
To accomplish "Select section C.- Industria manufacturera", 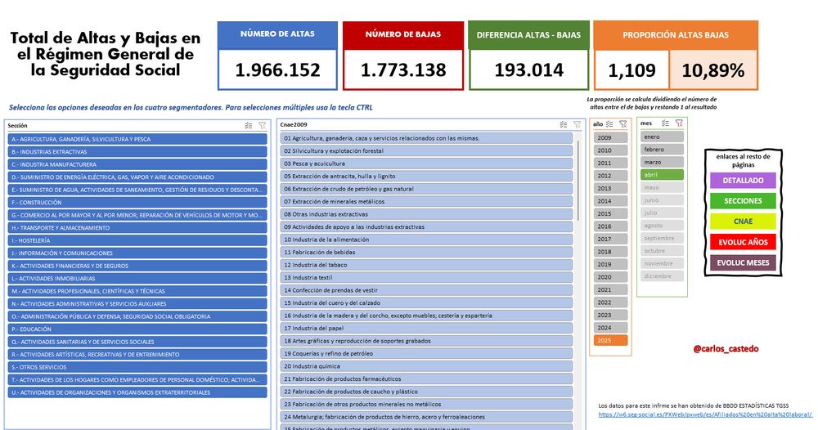I will tap(137, 164).
